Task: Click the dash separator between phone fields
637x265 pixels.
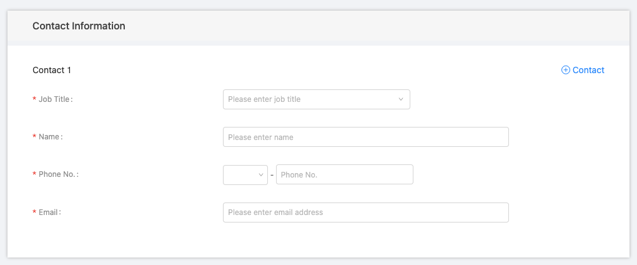Action: point(272,175)
